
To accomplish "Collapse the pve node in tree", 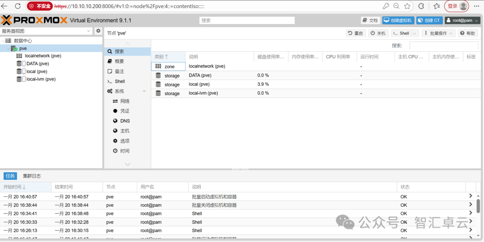I will pos(8,48).
